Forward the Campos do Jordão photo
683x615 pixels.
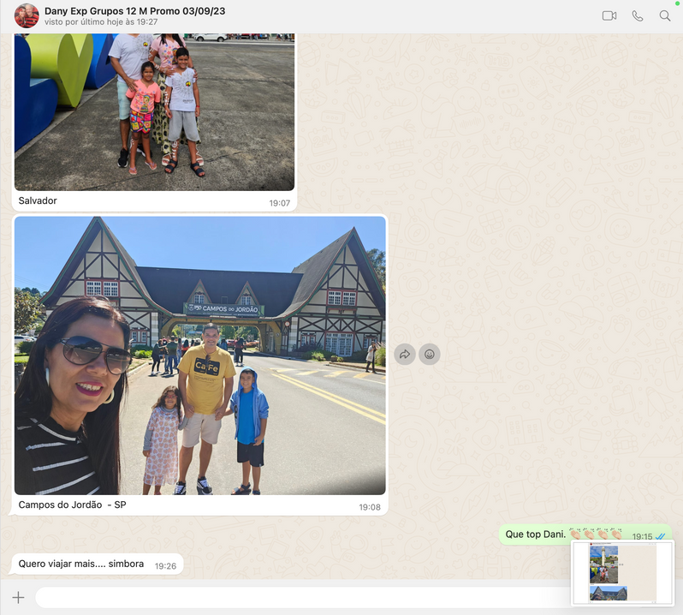click(405, 354)
